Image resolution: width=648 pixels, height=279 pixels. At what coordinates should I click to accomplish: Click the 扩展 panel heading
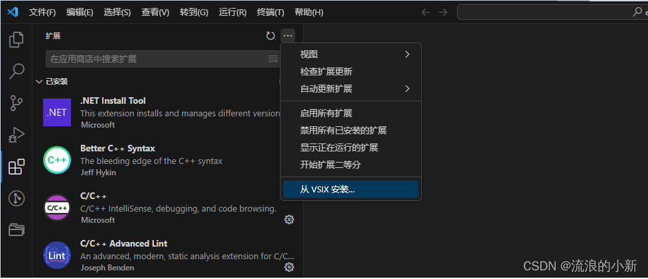[53, 36]
